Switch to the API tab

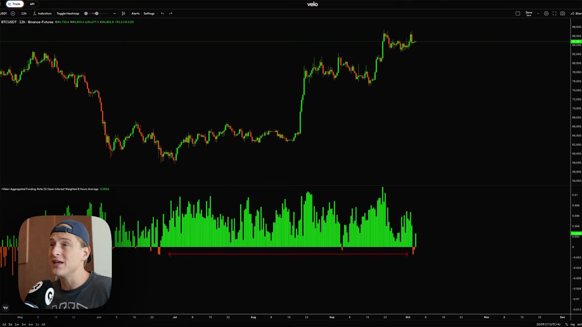click(x=32, y=4)
